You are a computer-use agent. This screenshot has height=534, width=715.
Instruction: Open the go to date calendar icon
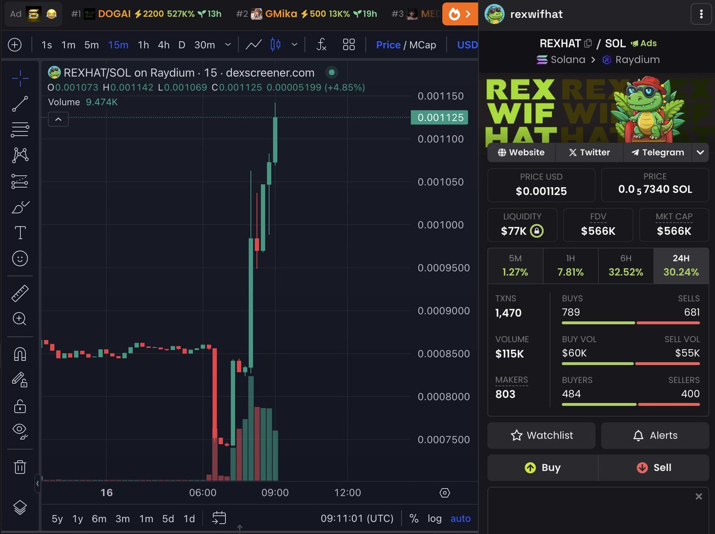(219, 518)
